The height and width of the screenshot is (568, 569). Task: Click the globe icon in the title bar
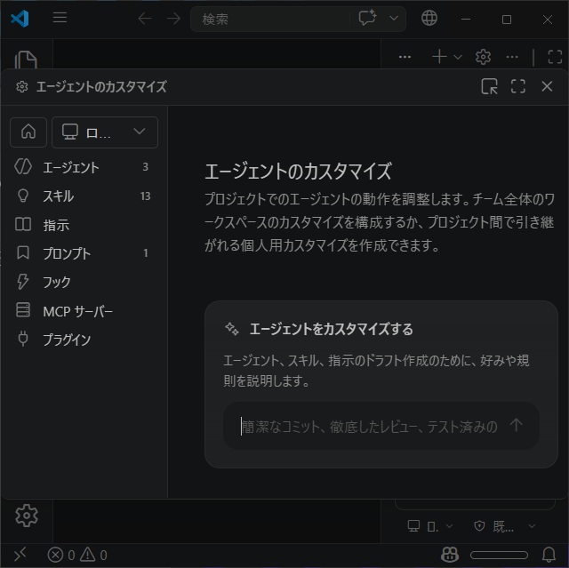[429, 19]
